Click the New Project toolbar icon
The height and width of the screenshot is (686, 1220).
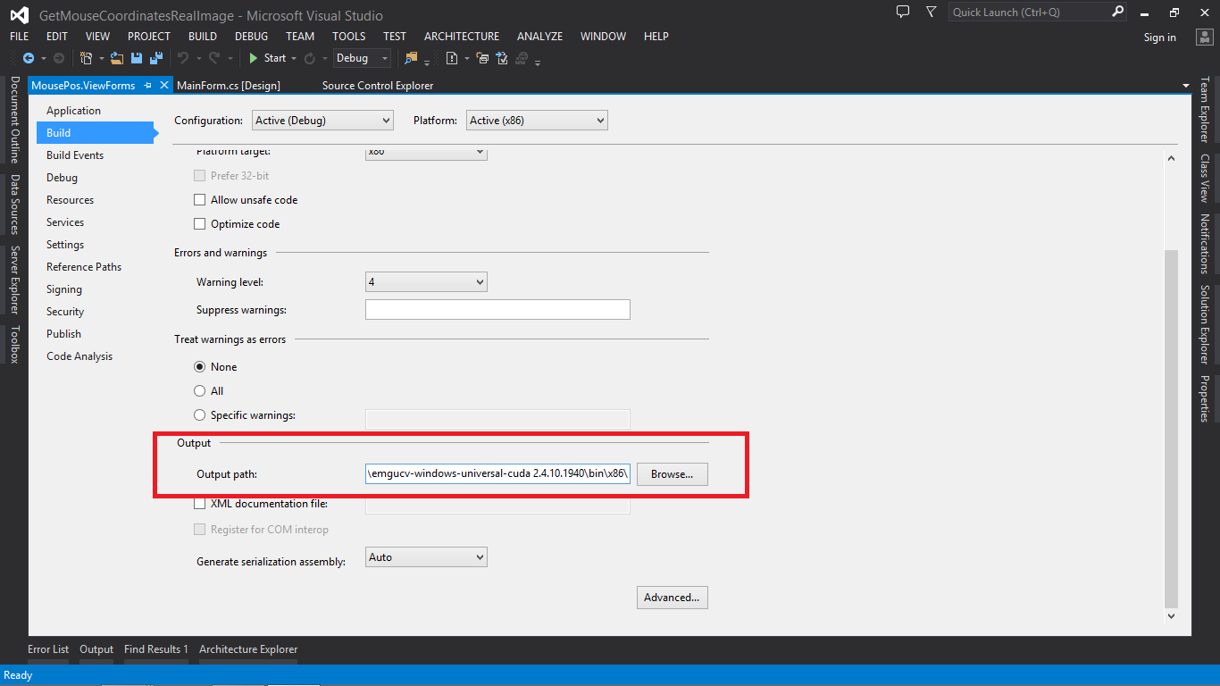pos(87,58)
